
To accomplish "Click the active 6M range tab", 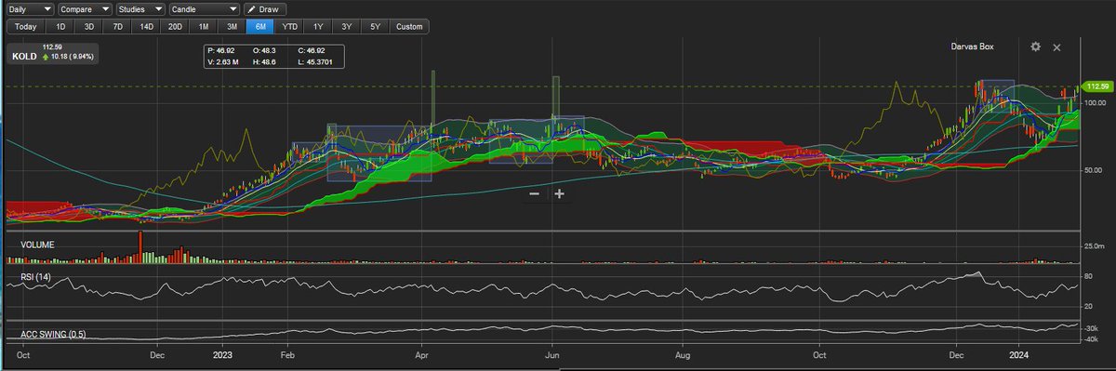I will pyautogui.click(x=261, y=26).
